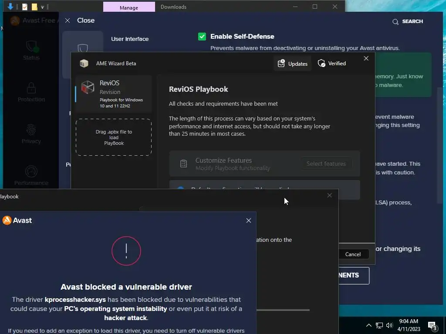The height and width of the screenshot is (334, 446).
Task: Click the Verified shield button in AME Wizard
Action: point(332,63)
